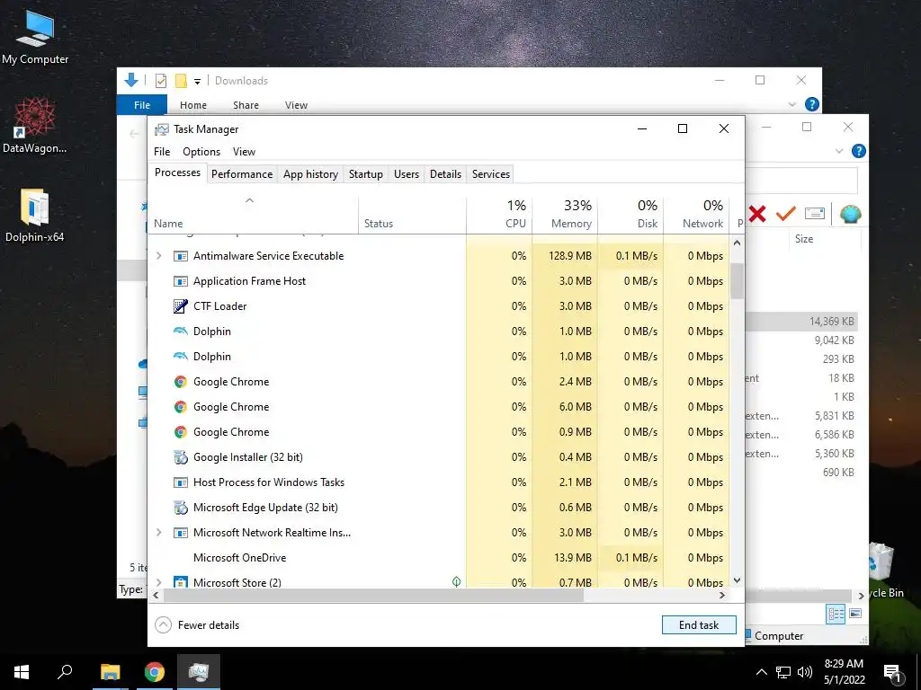Open the taskbar clock showing 8:29 AM
Screen dimensions: 921x690
[x=844, y=672]
